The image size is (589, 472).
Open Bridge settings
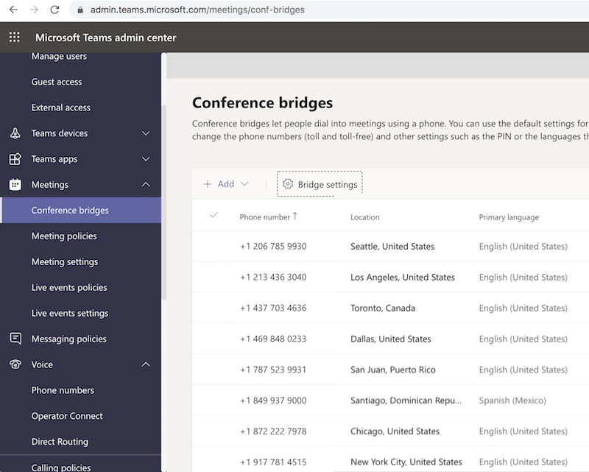click(326, 184)
